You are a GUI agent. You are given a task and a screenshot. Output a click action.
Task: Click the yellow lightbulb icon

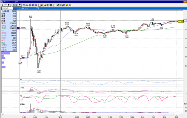[x=67, y=5]
